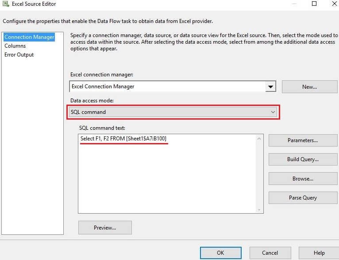Click the Excel Source Editor title bar icon
This screenshot has width=339, height=260.
coord(6,4)
